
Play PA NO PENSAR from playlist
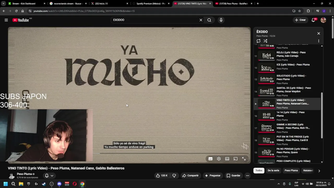coord(287,152)
